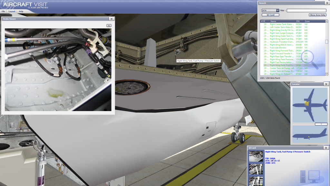Click the Filter input field
The width and height of the screenshot is (330, 186).
coord(306,10)
